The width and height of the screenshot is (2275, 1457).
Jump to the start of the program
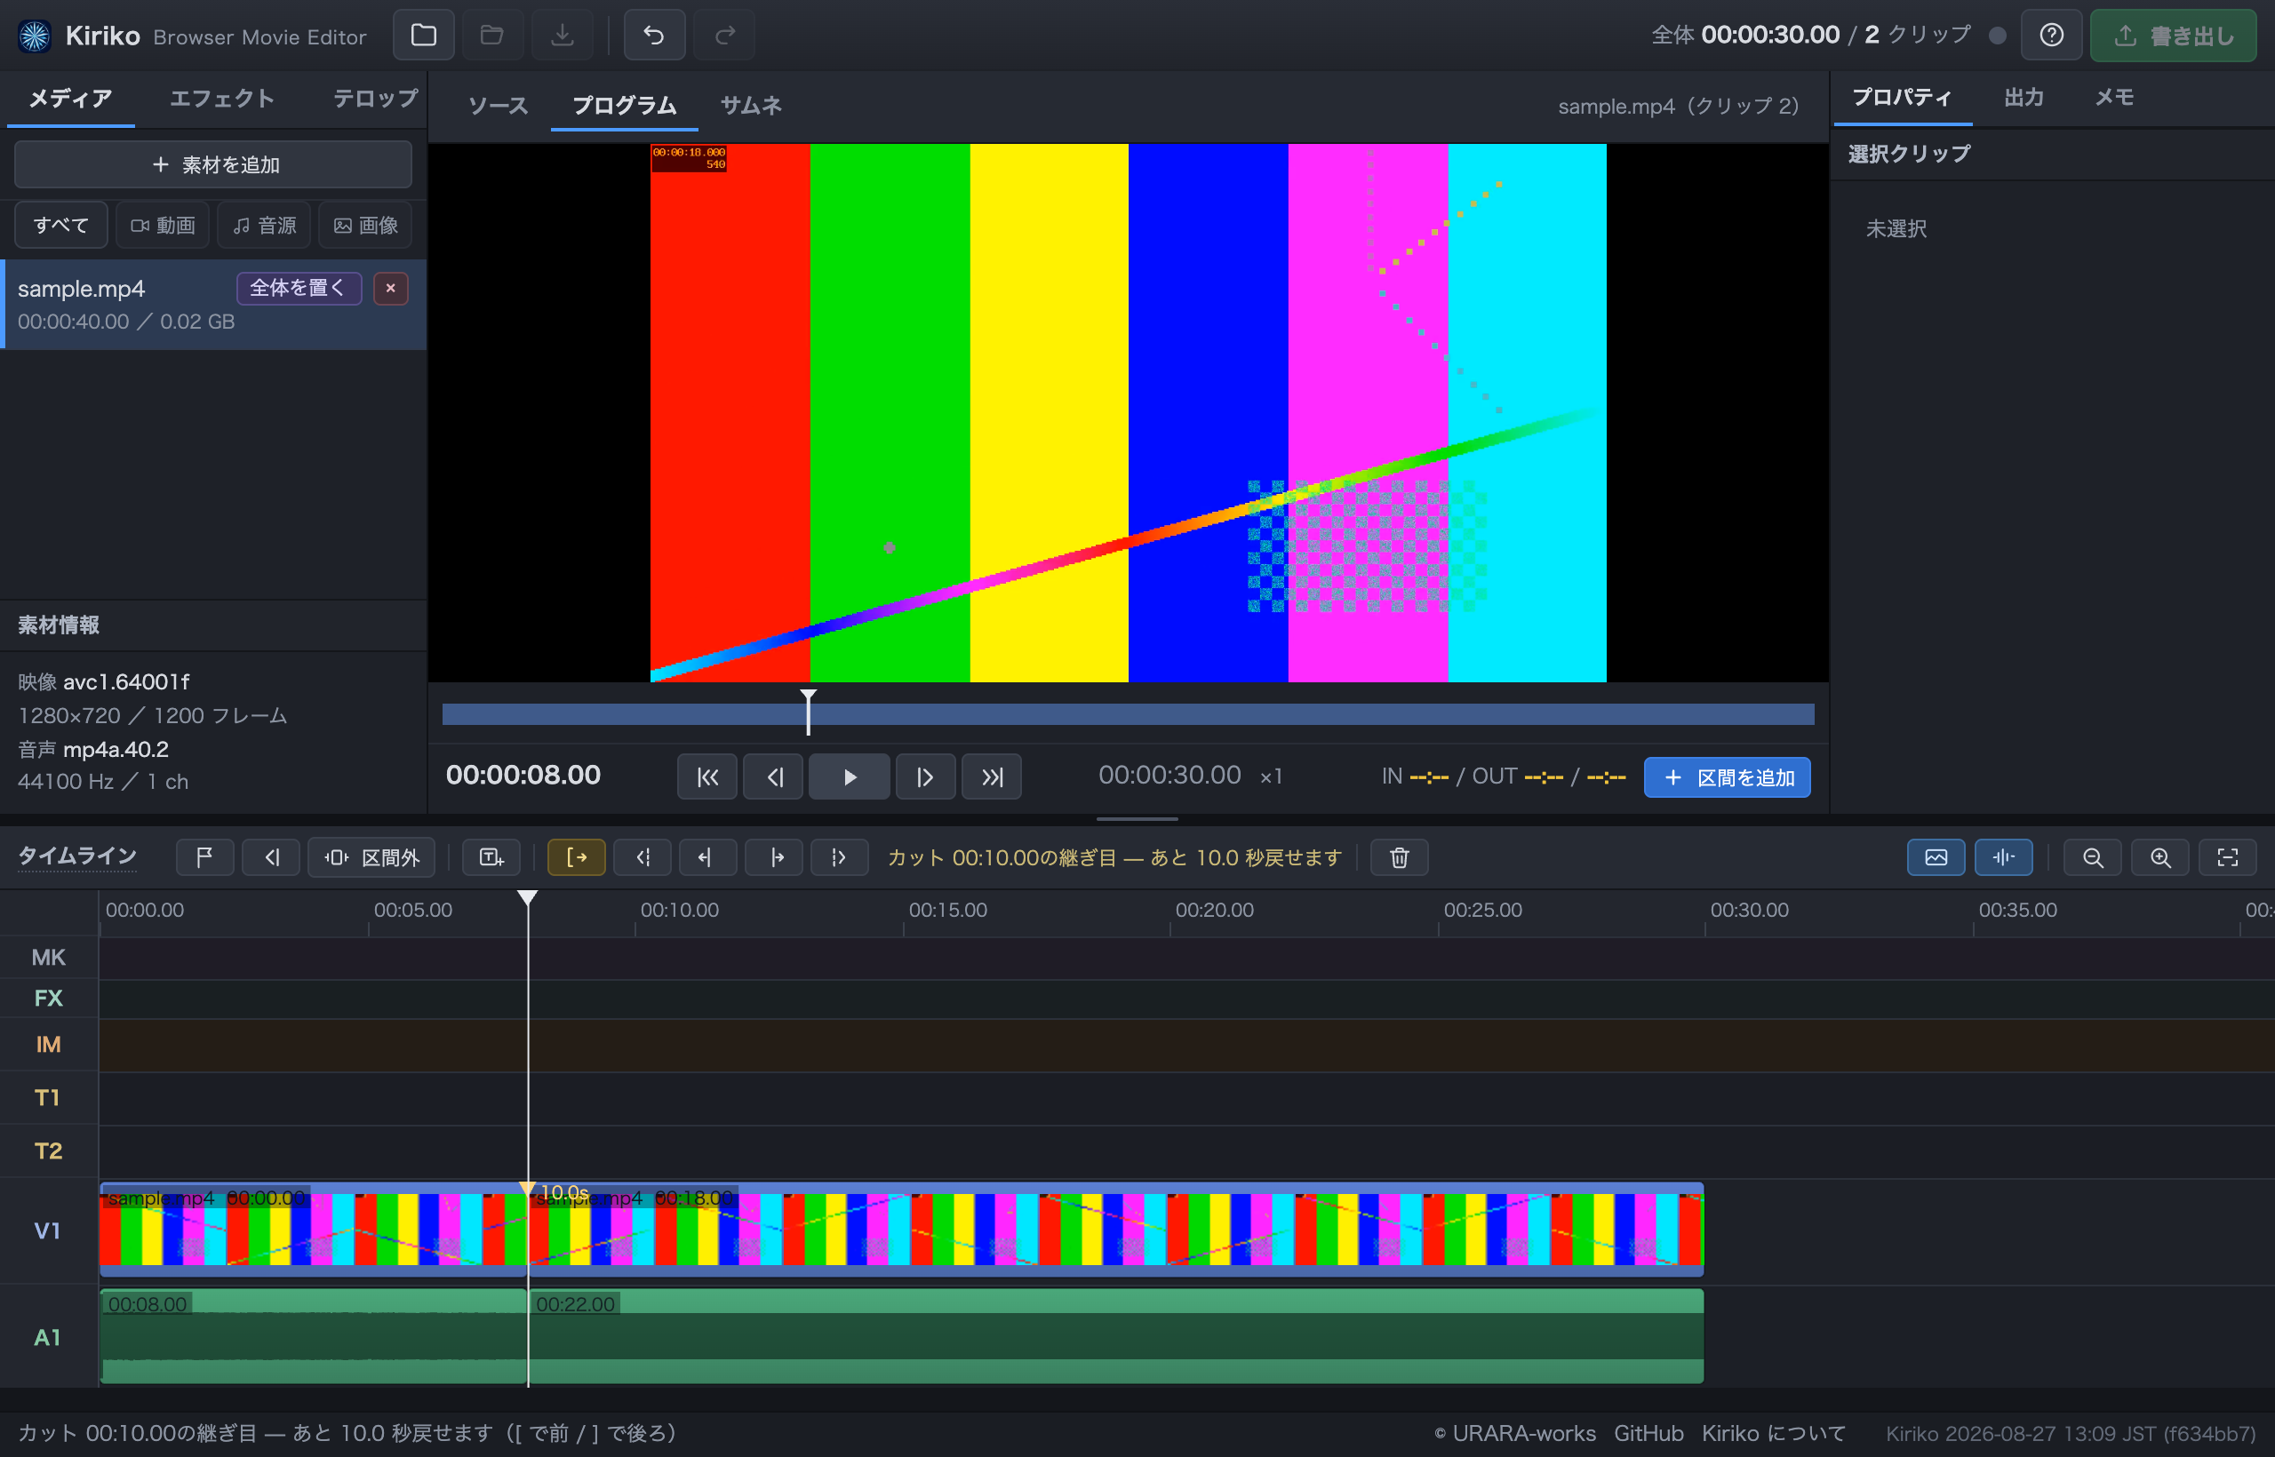tap(706, 776)
